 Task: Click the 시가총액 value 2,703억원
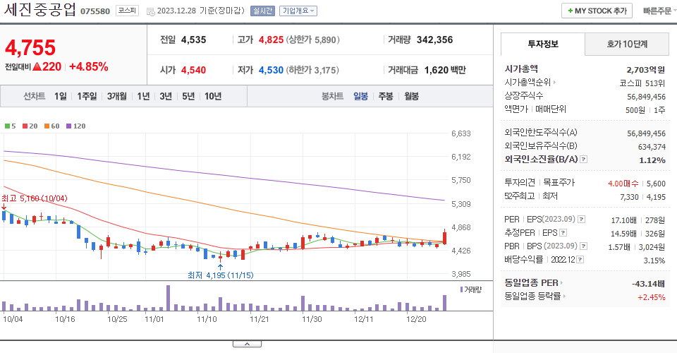646,70
